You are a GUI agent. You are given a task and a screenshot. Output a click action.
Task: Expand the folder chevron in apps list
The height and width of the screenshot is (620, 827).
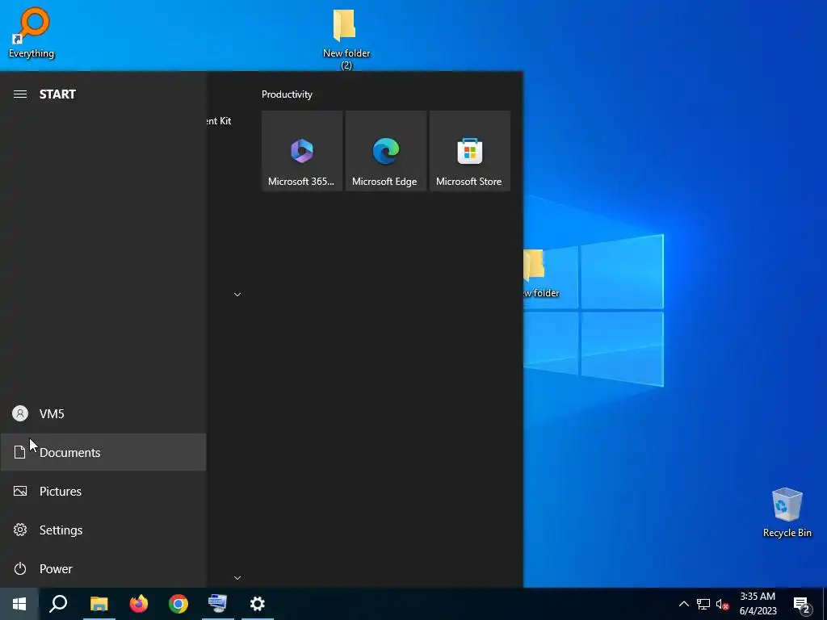click(x=237, y=294)
